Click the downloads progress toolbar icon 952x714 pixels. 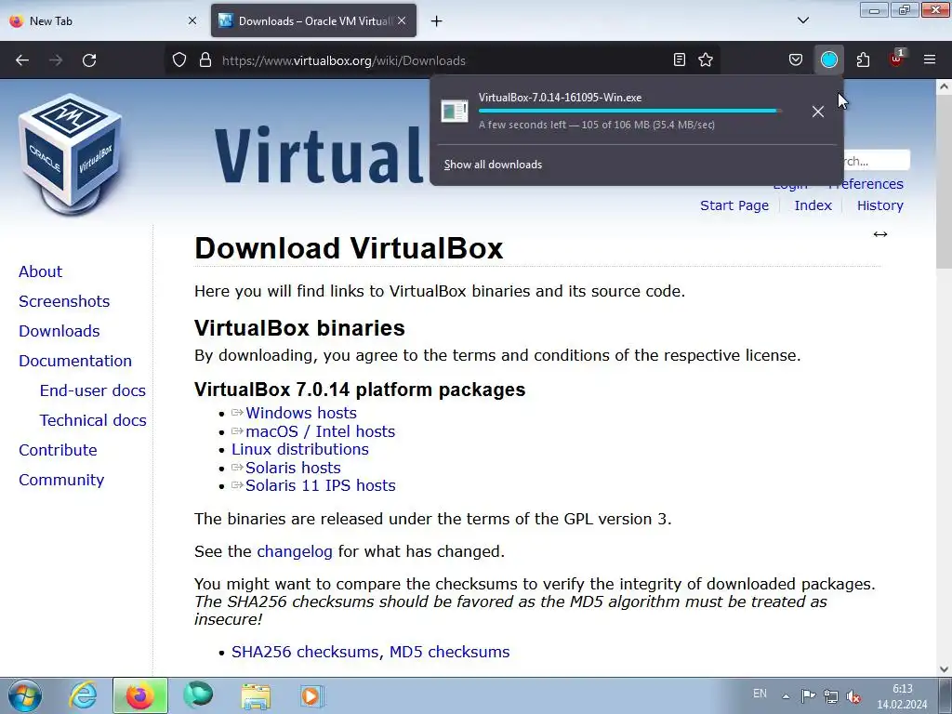point(828,59)
